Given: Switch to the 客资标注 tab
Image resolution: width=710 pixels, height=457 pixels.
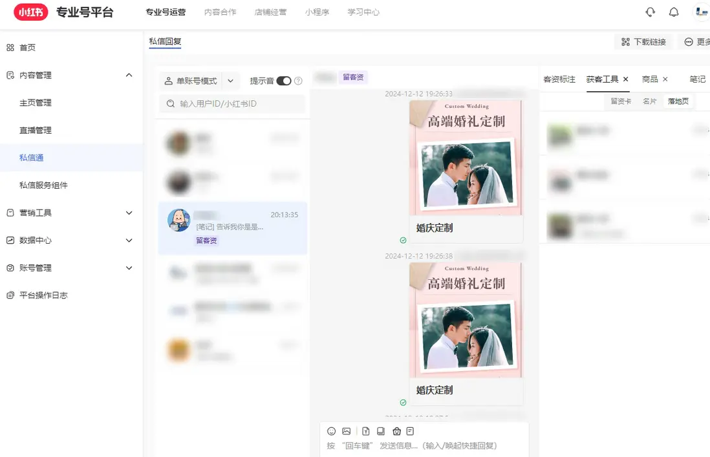Looking at the screenshot, I should (559, 79).
